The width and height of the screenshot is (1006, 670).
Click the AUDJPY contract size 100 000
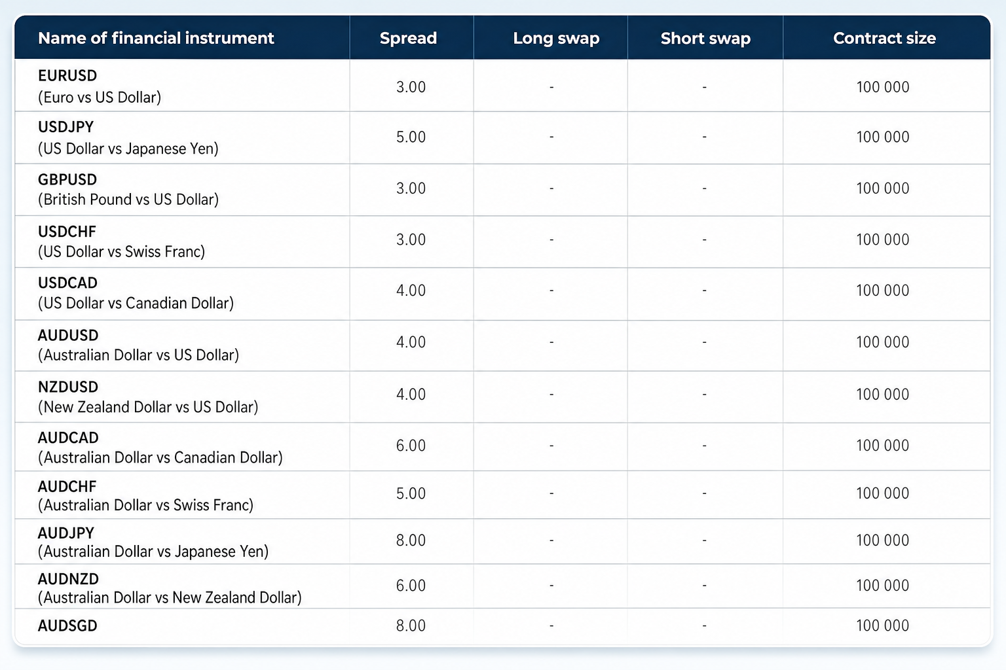[x=883, y=540]
